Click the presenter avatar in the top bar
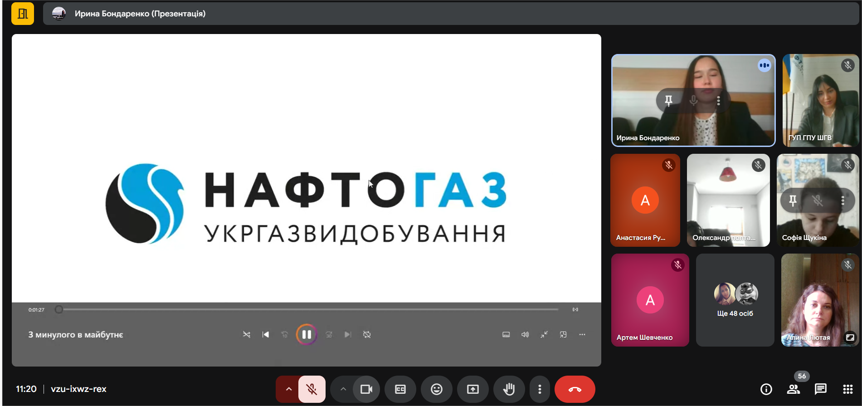 tap(59, 14)
